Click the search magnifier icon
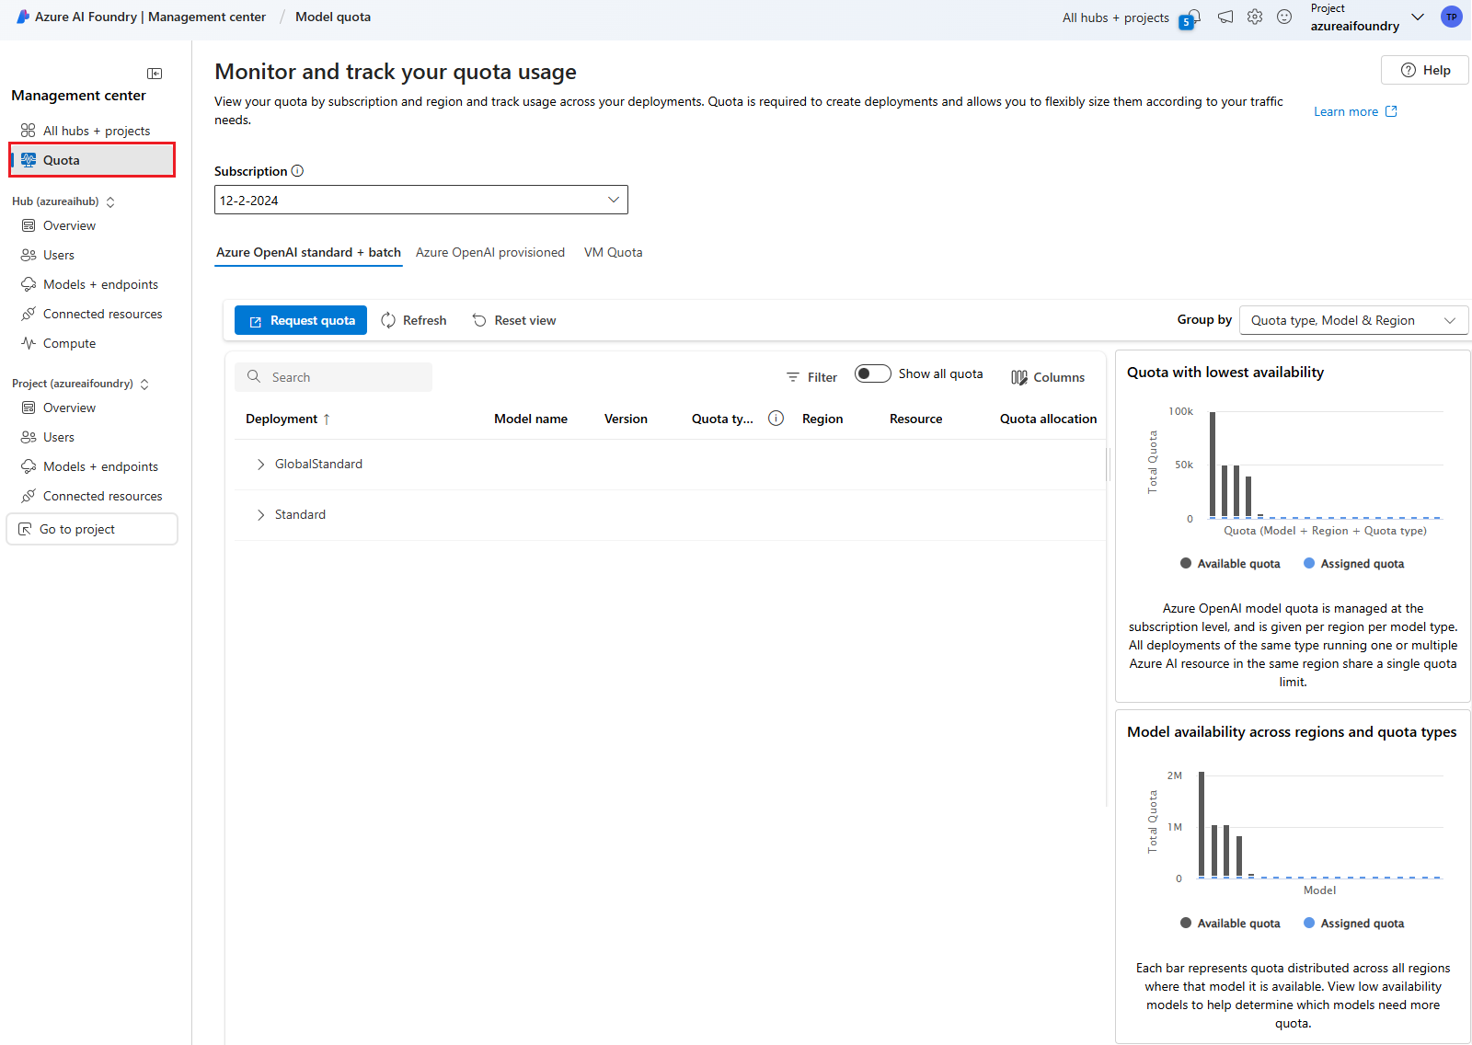 [x=254, y=377]
